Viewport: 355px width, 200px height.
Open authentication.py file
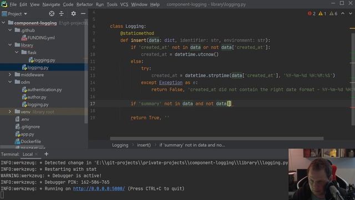pos(42,89)
